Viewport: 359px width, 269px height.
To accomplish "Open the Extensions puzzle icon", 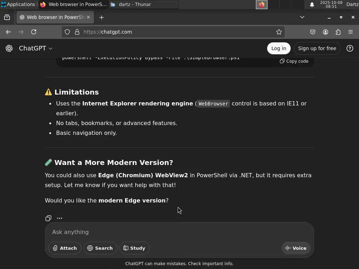I will click(338, 32).
